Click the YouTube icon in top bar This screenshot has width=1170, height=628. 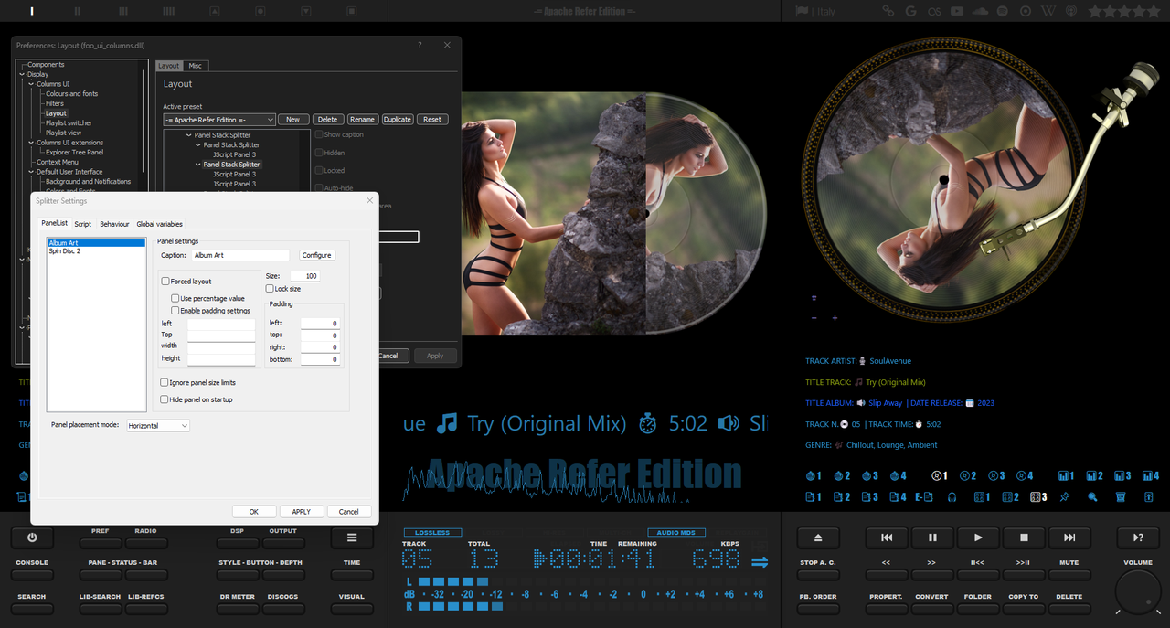tap(957, 11)
